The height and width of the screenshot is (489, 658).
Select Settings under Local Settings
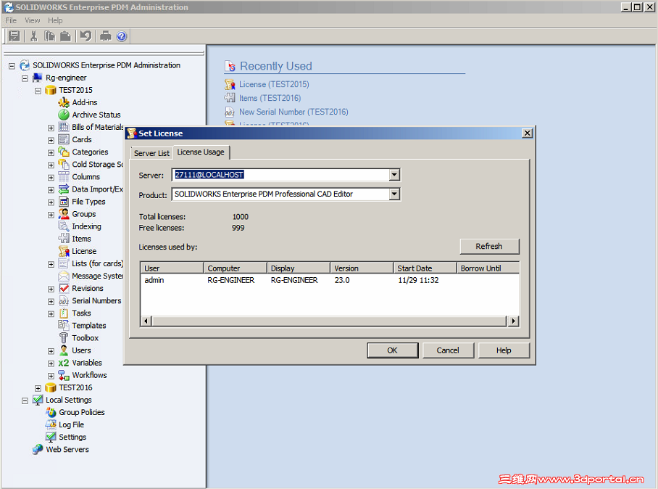point(72,437)
